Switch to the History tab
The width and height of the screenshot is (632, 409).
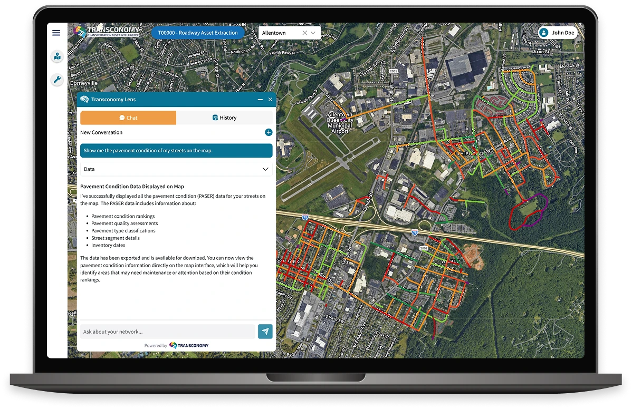coord(225,118)
